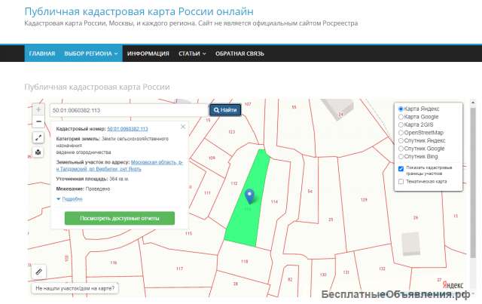Open ИНФОРМАЦИЯ menu item
482x304 pixels.
pyautogui.click(x=148, y=54)
